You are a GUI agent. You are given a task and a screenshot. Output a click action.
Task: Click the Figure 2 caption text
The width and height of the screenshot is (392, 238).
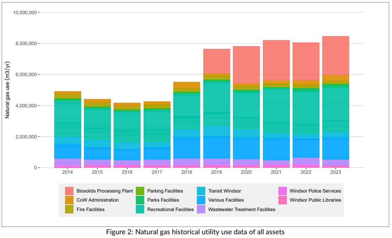click(196, 232)
